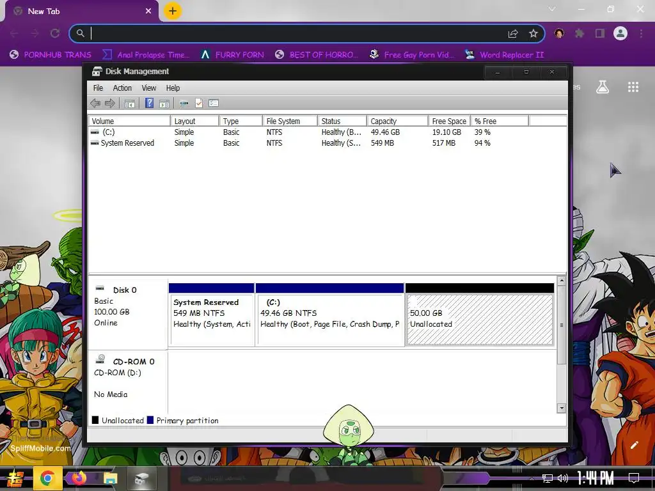Toggle the console tree toolbar icon
Viewport: 655px width, 491px height.
[129, 103]
